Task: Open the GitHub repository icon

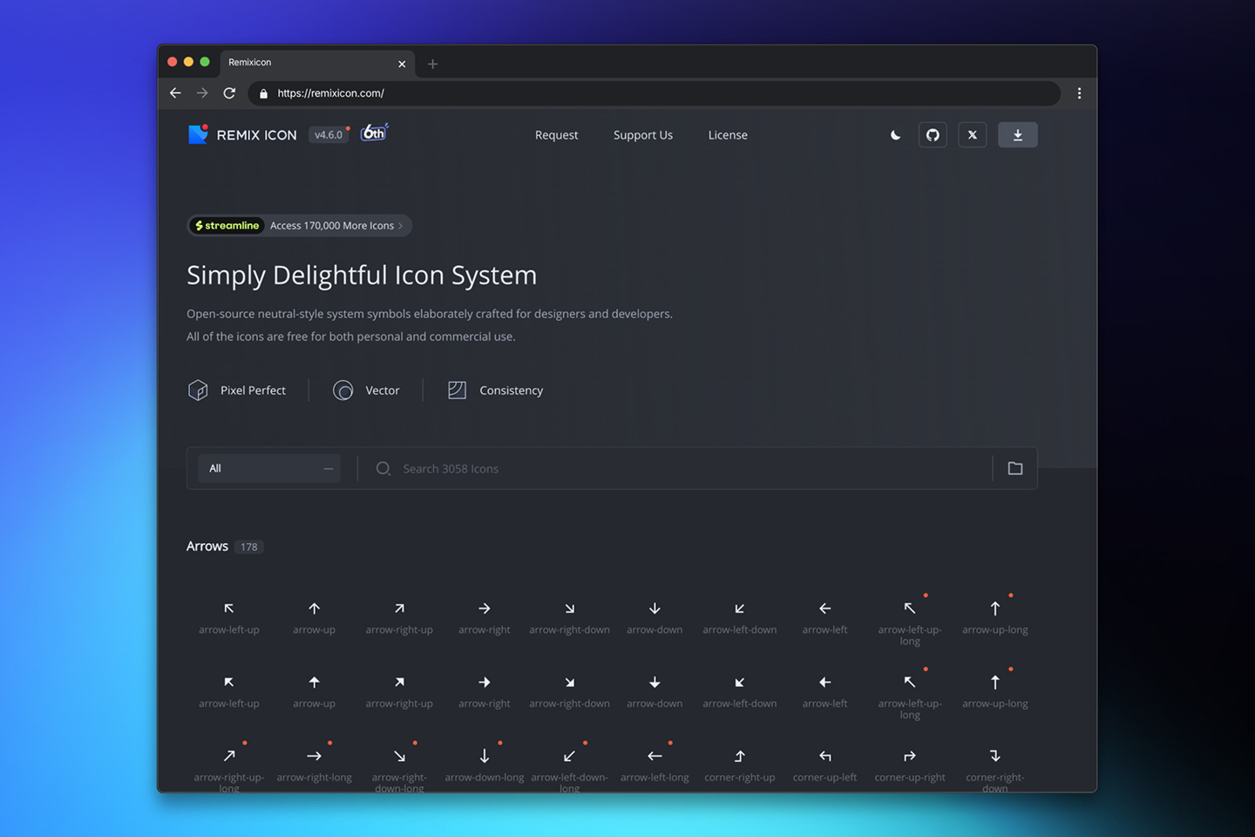Action: 933,135
